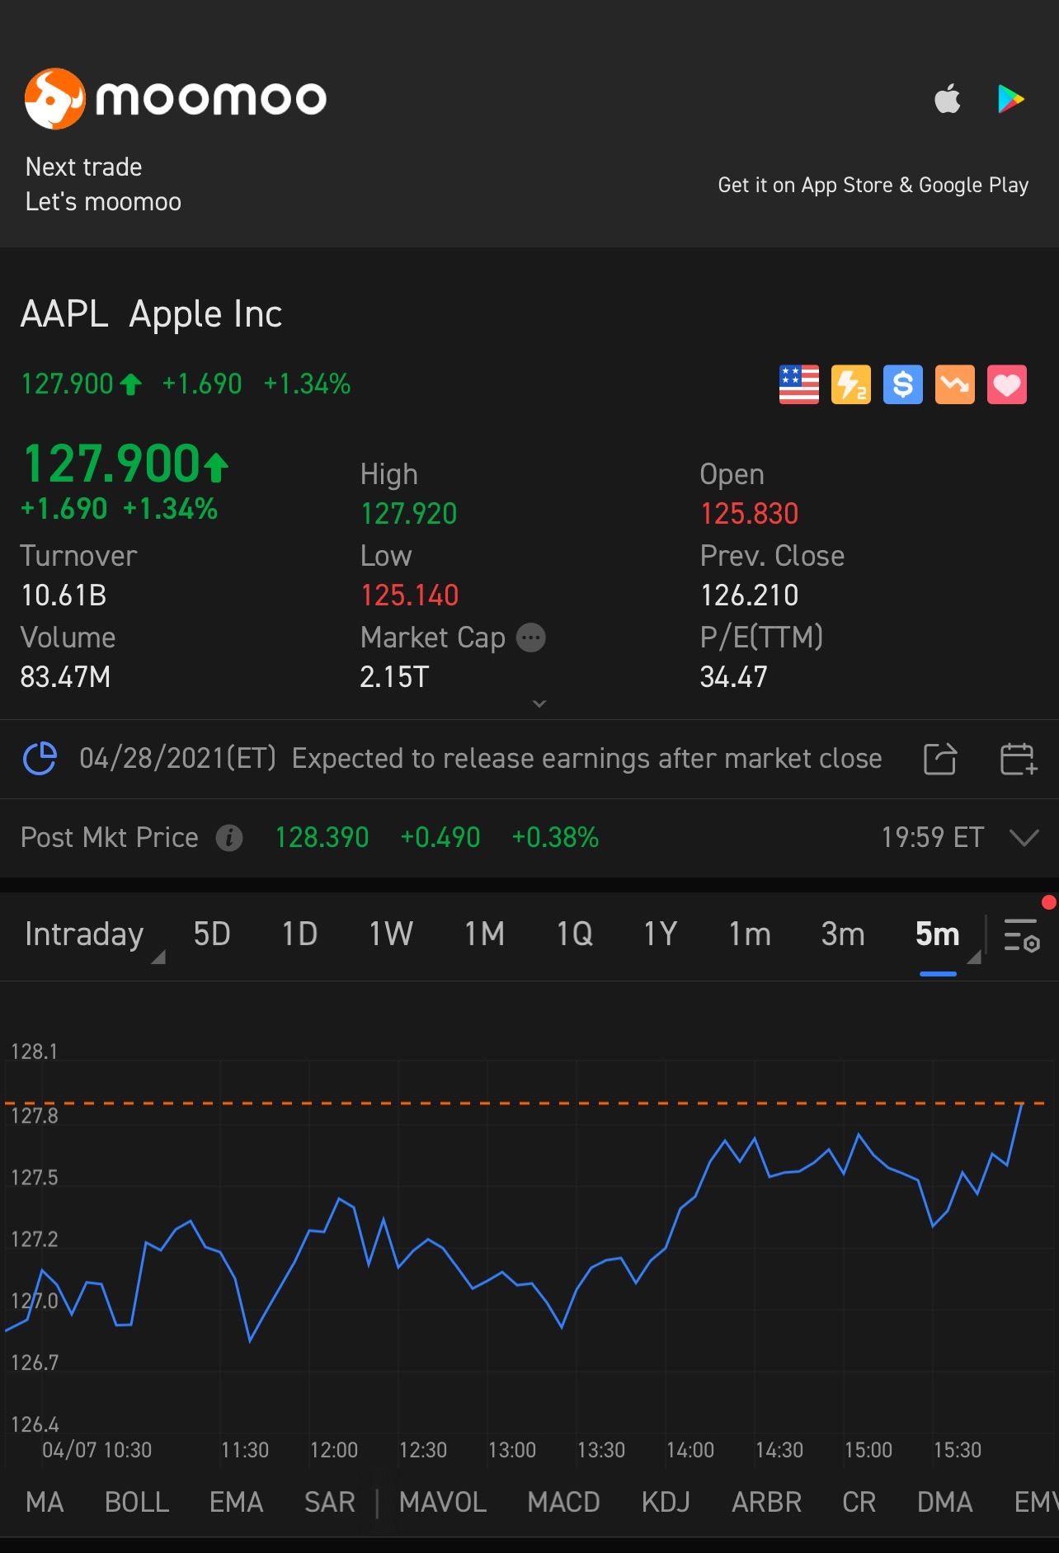Tap the P/E(TTM) value 34.47
The height and width of the screenshot is (1553, 1059).
[x=734, y=677]
